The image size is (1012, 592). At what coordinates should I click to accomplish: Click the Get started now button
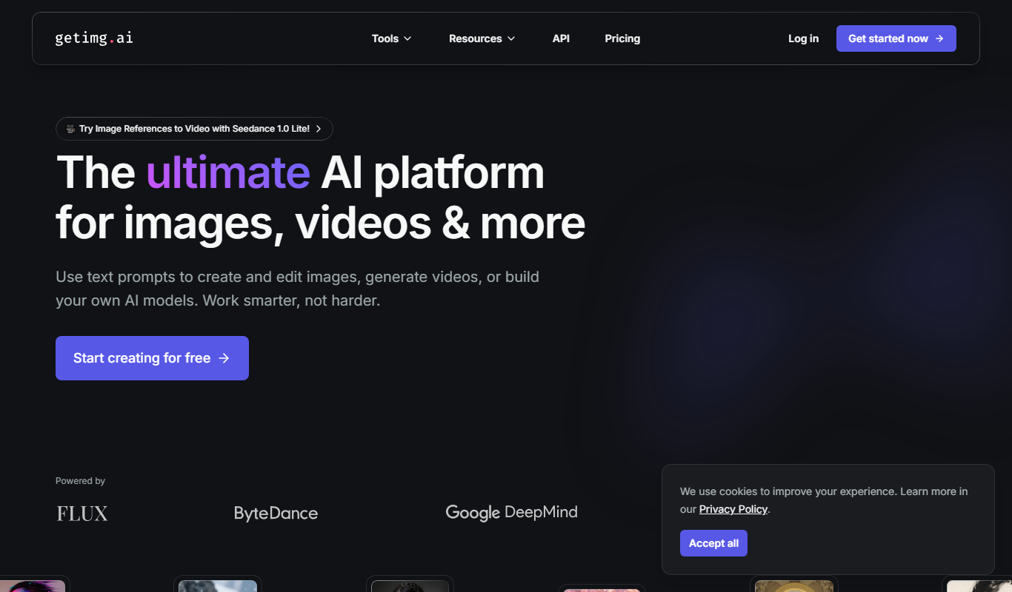click(896, 38)
